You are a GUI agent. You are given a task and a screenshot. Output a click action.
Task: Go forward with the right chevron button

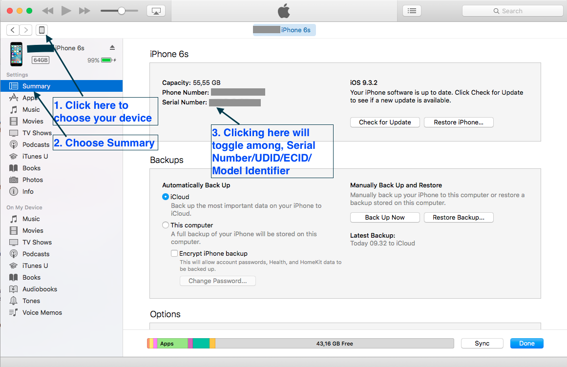pos(26,30)
